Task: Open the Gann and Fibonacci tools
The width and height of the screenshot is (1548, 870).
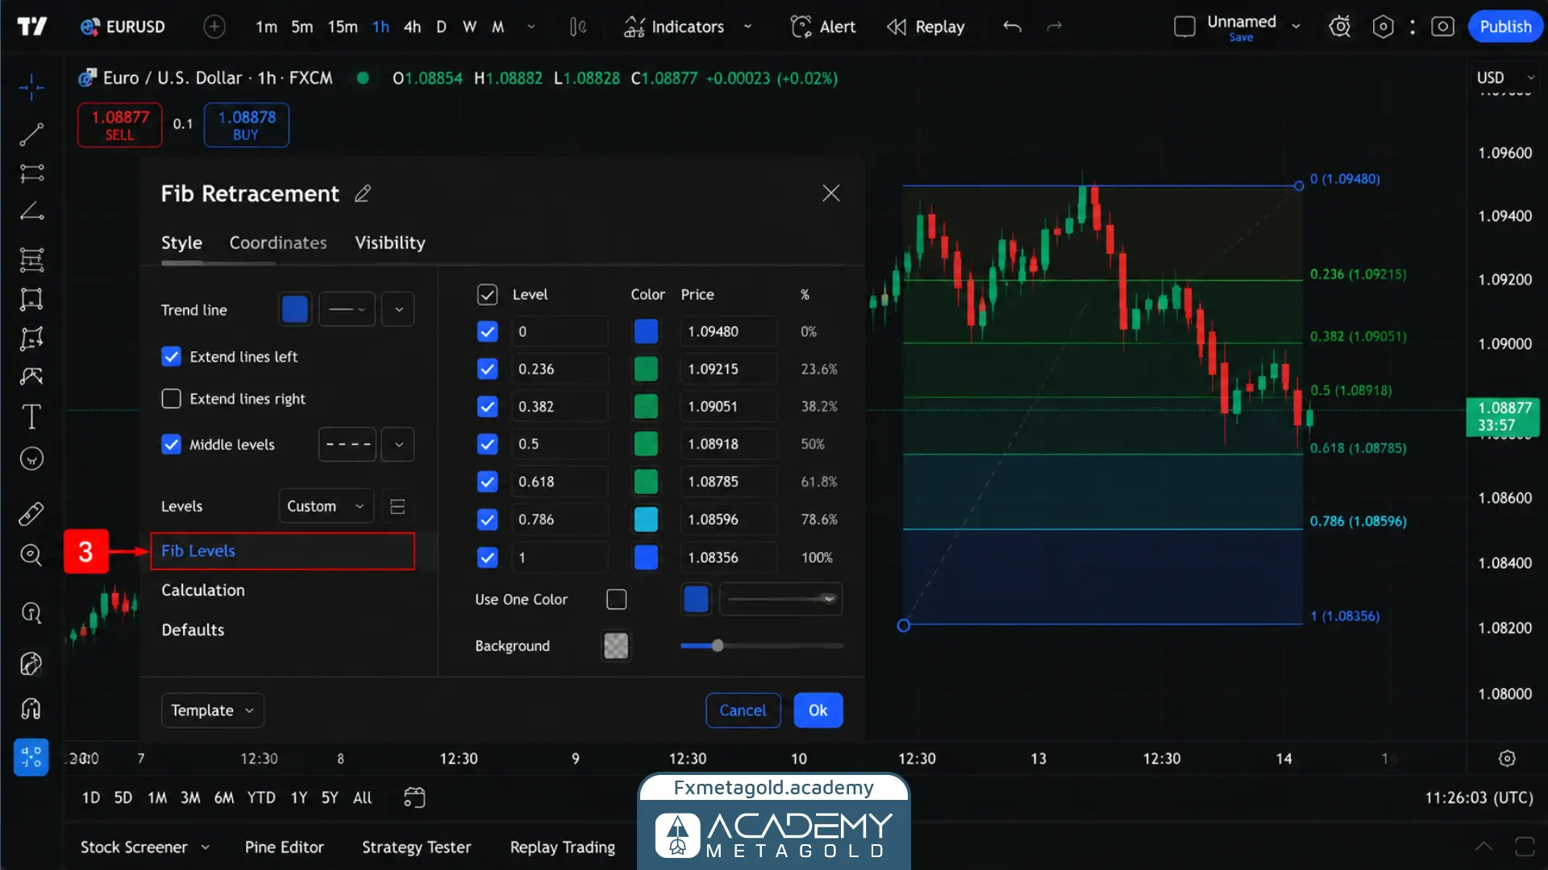Action: tap(31, 173)
